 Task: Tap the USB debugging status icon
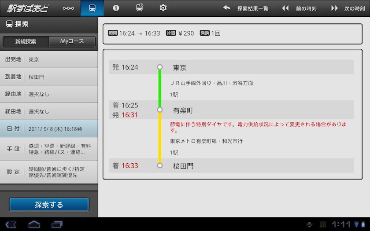coord(309,224)
